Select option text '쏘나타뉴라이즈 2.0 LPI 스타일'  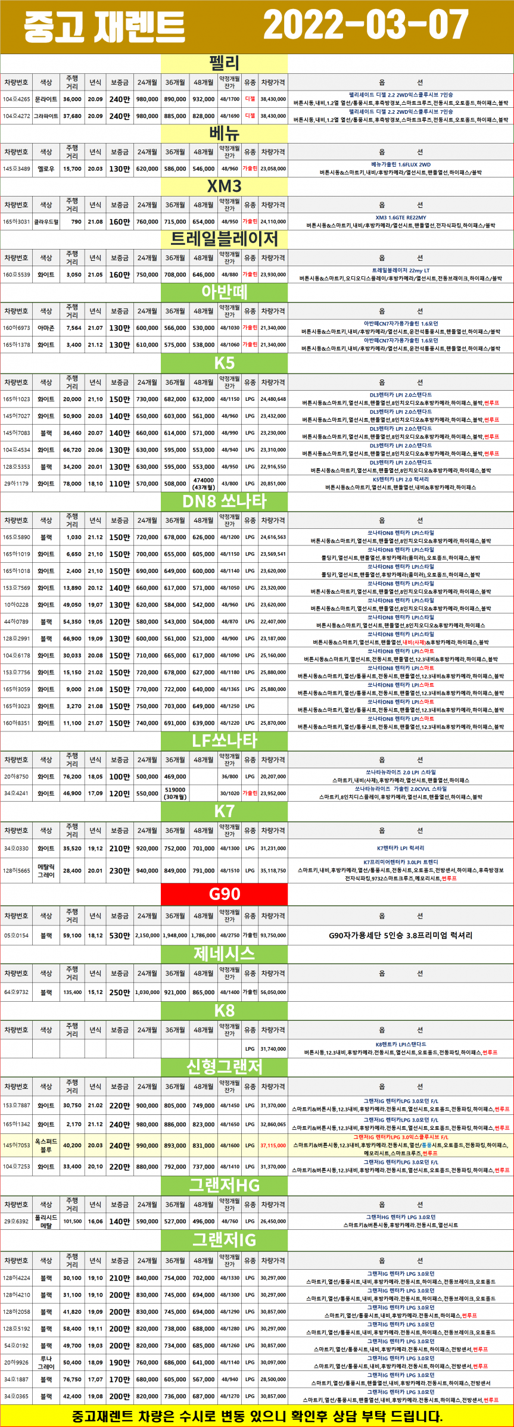coord(401,772)
